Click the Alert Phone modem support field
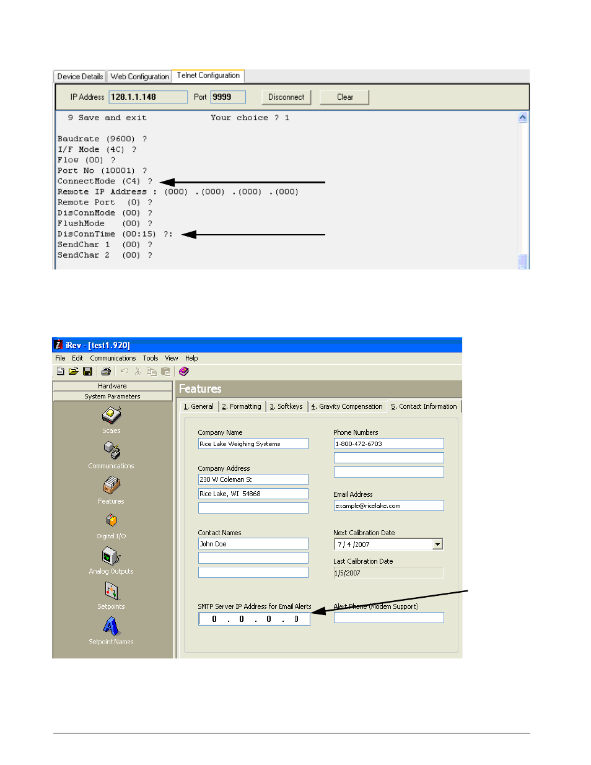The height and width of the screenshot is (765, 591). pos(389,618)
